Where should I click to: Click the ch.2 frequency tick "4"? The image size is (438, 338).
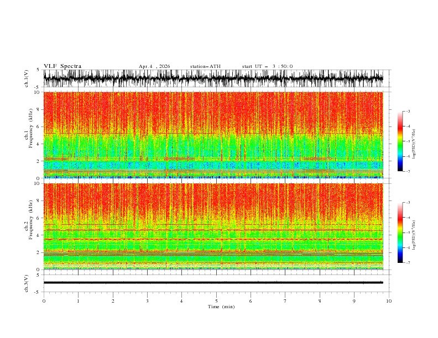(38, 235)
